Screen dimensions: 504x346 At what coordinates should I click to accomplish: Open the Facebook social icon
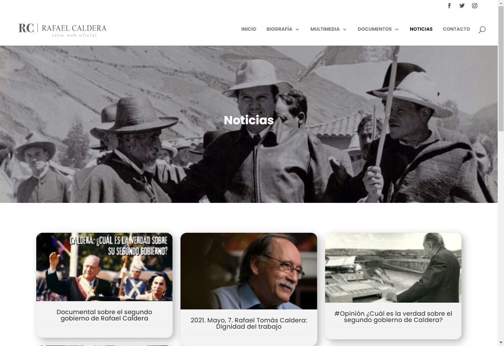[449, 6]
